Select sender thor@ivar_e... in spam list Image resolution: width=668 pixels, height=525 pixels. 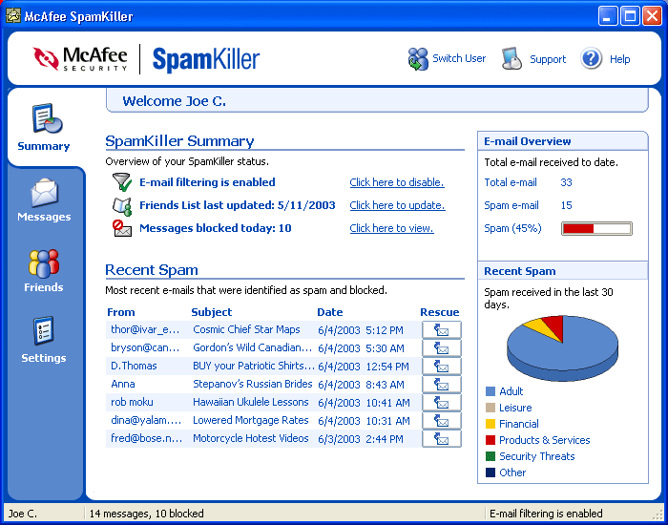pos(145,330)
